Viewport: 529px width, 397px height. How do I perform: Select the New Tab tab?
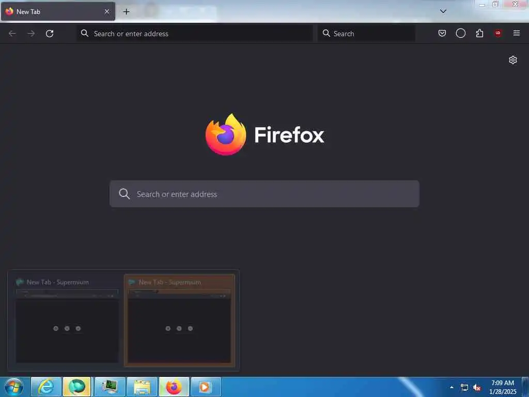coord(58,11)
